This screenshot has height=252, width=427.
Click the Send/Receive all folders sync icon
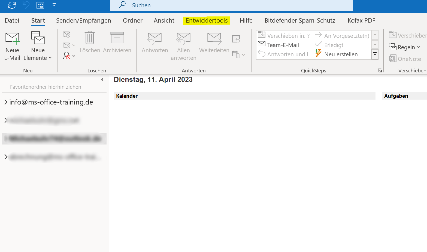tap(12, 5)
